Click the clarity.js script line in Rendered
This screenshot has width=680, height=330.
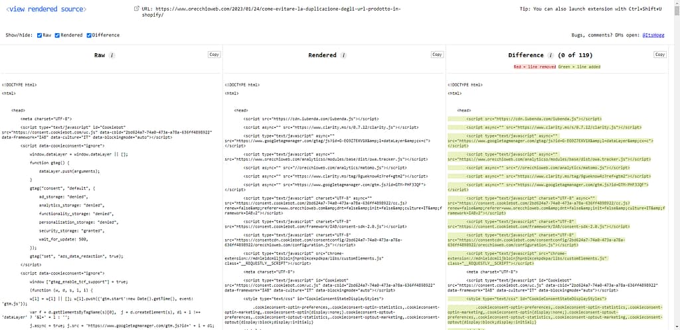click(331, 127)
